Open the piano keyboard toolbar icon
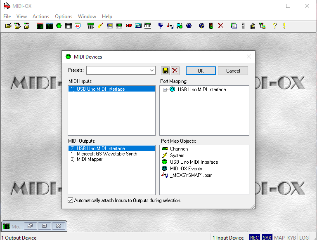This screenshot has width=317, height=240. coord(148,26)
